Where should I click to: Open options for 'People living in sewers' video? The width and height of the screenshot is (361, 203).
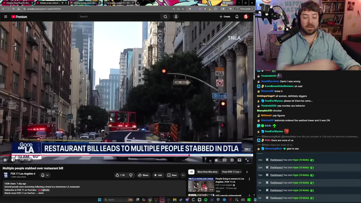click(249, 179)
